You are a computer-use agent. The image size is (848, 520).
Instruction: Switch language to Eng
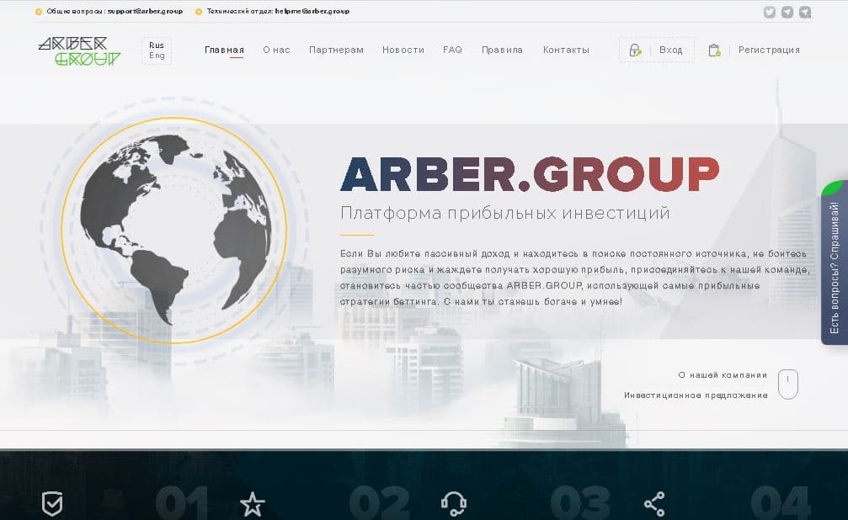pos(157,56)
